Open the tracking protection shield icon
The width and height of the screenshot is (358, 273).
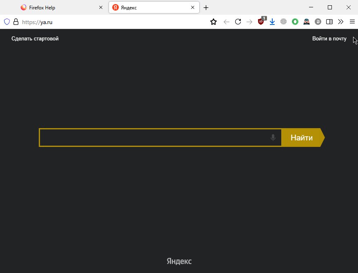click(x=7, y=22)
